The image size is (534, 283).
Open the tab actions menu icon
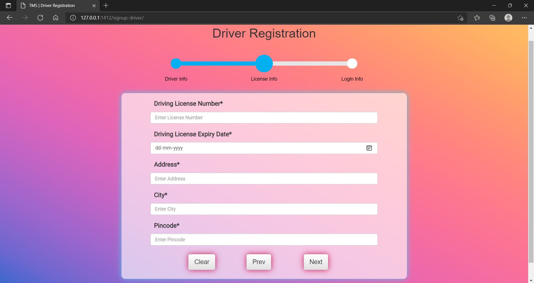coord(8,6)
